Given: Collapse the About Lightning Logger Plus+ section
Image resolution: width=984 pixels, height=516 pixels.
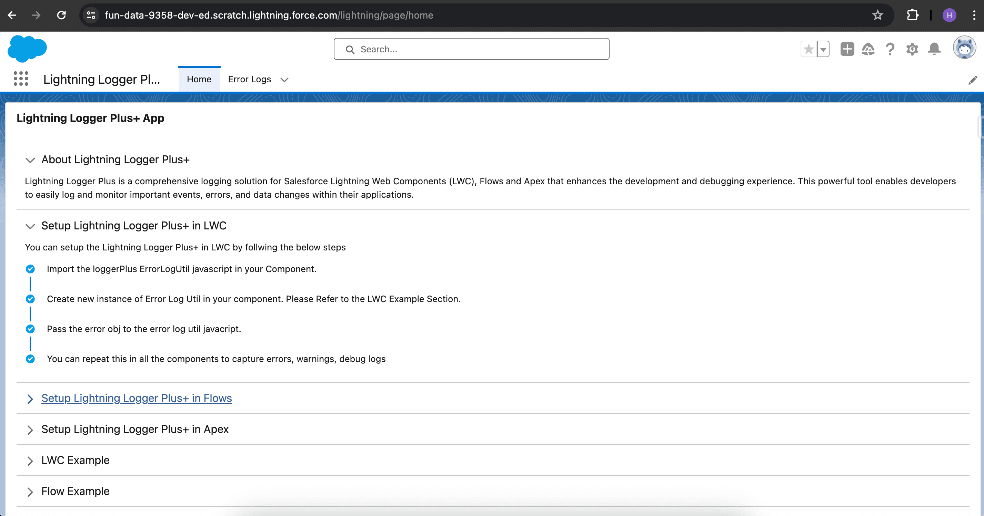Looking at the screenshot, I should pyautogui.click(x=30, y=160).
